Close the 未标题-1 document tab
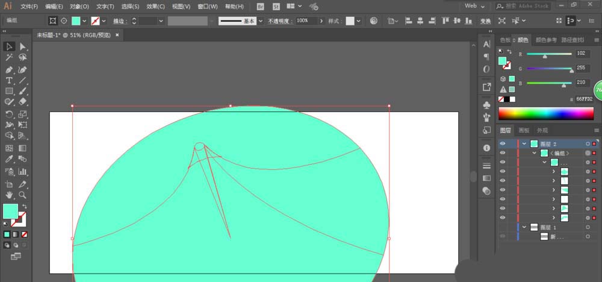Image resolution: width=602 pixels, height=282 pixels. click(x=117, y=35)
